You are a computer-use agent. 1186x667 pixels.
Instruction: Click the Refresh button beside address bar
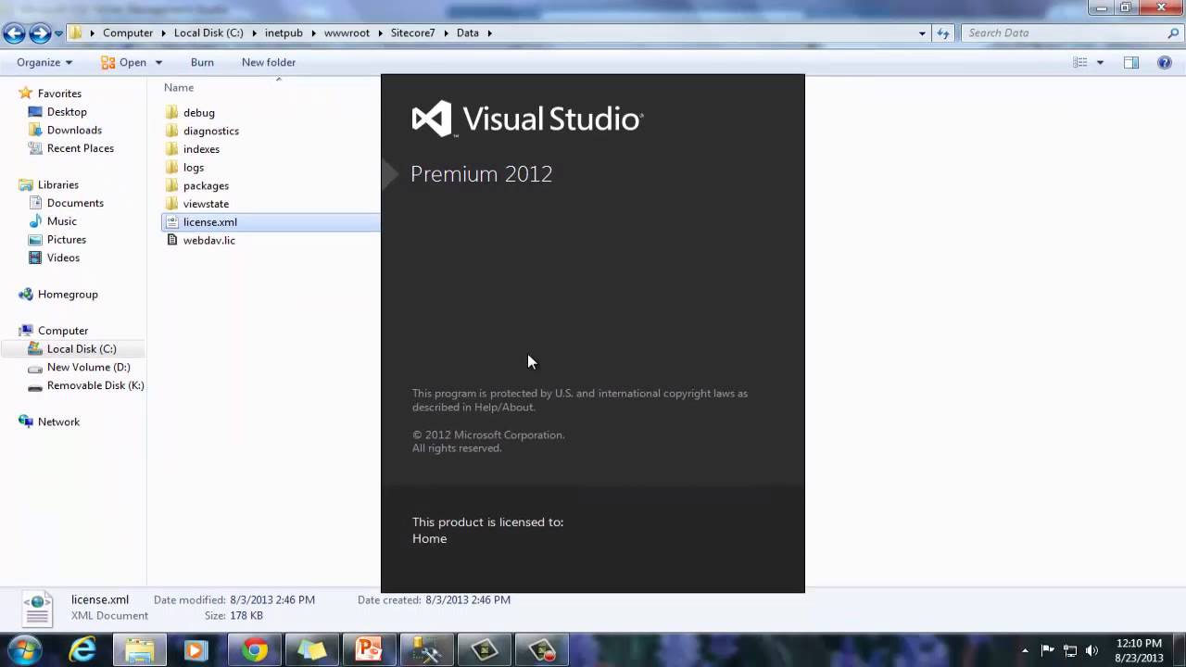click(x=943, y=33)
